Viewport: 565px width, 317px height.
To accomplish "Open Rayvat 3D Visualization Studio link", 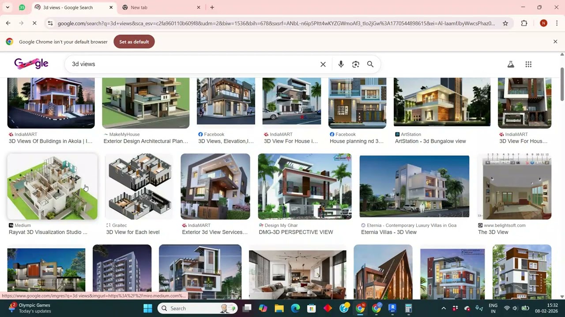I will point(48,232).
